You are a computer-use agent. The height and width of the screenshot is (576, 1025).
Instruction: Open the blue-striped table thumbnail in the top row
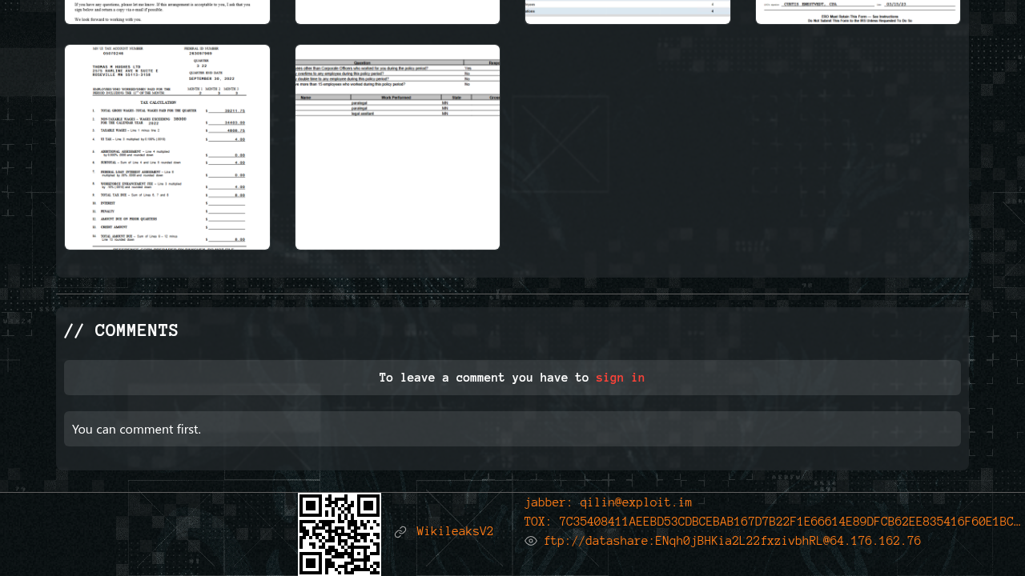(627, 11)
